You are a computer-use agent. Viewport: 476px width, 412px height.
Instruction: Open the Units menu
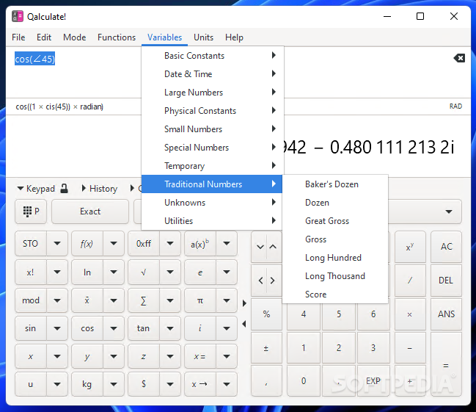[x=203, y=37]
